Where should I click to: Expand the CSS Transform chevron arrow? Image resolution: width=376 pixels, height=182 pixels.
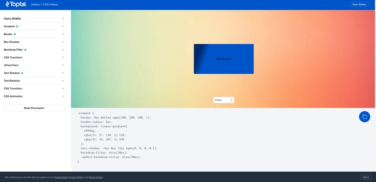(x=63, y=57)
